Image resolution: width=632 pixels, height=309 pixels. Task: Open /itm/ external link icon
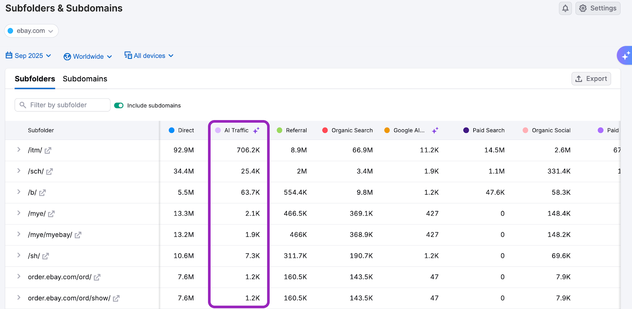[x=48, y=151]
